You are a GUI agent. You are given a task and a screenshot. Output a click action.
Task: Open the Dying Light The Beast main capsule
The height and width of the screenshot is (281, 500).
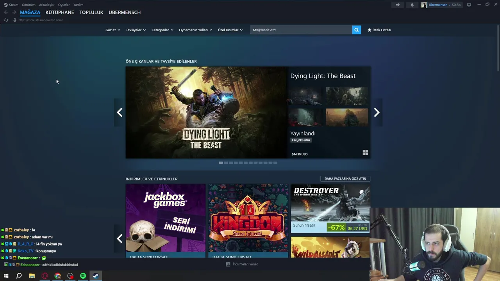(206, 112)
